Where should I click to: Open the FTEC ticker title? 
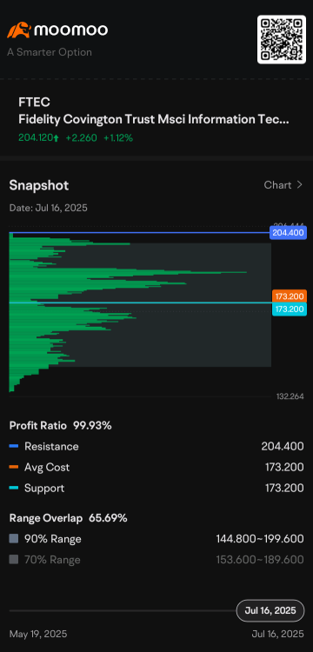pyautogui.click(x=35, y=103)
